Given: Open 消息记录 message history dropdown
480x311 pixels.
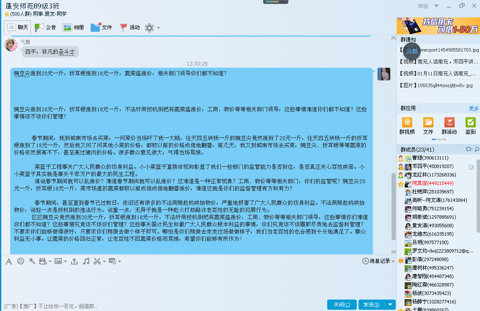Looking at the screenshot, I should coord(378,261).
